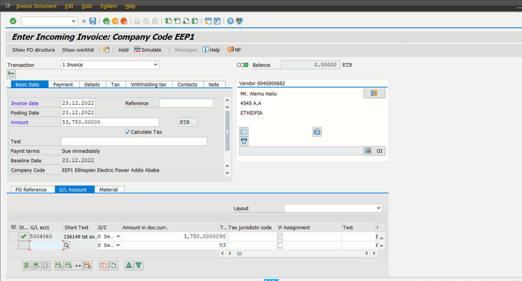Switch to the Contacts tab
This screenshot has width=522, height=281.
pos(188,85)
